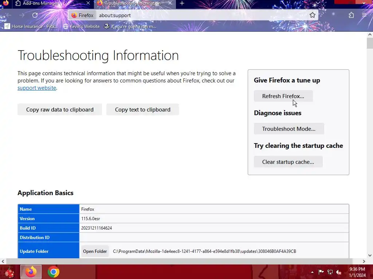Open the list all tabs dropdown arrow
373x279 pixels.
pyautogui.click(x=318, y=3)
